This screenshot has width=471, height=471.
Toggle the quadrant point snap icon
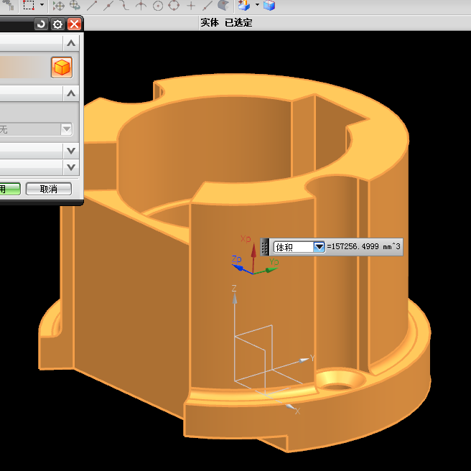[x=174, y=6]
